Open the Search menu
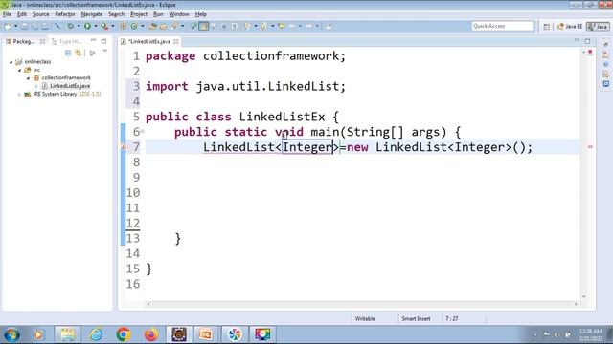The width and height of the screenshot is (613, 344). 117,14
